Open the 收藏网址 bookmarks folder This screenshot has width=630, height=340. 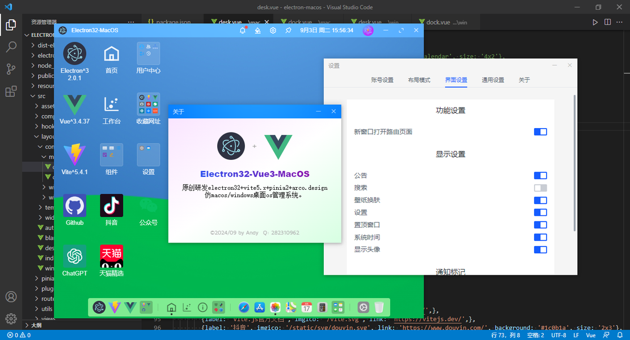[x=148, y=109]
